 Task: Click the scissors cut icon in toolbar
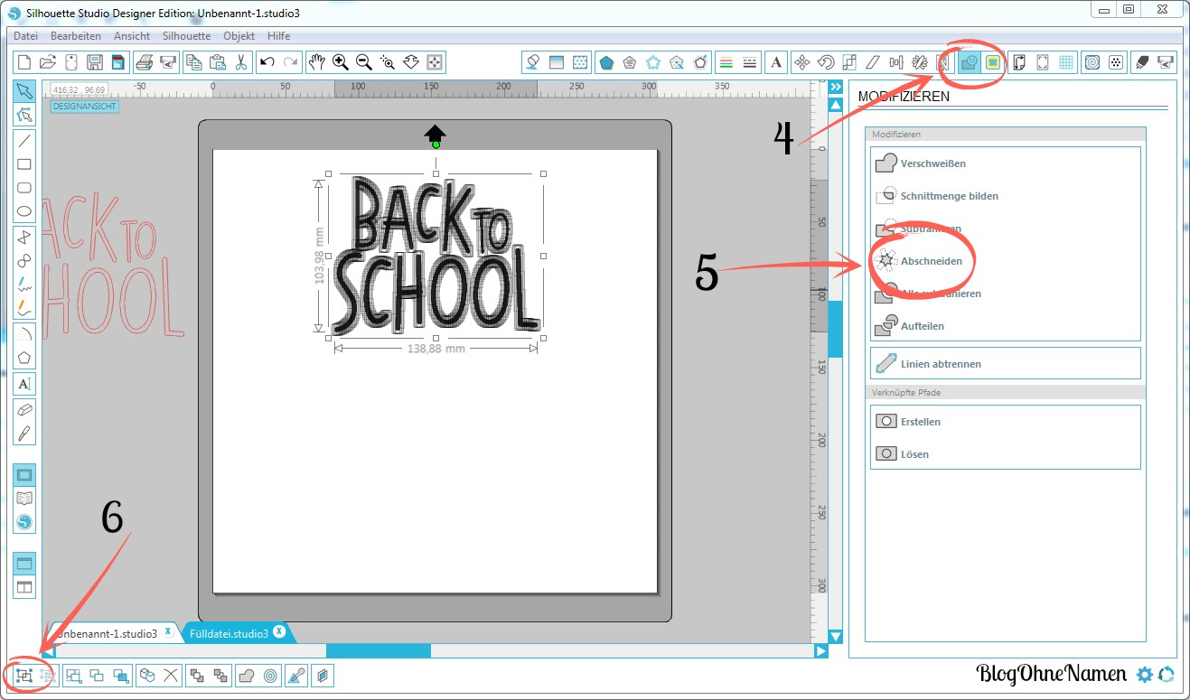tap(240, 62)
